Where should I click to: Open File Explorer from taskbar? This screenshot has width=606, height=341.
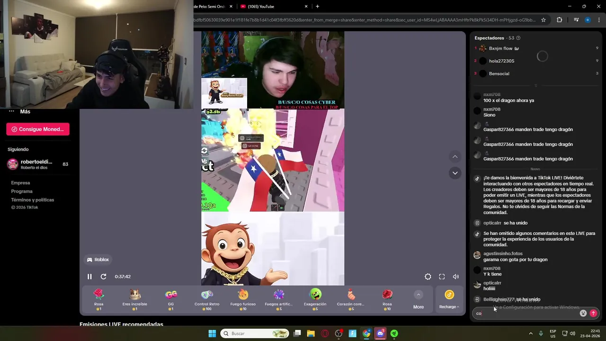pyautogui.click(x=311, y=333)
